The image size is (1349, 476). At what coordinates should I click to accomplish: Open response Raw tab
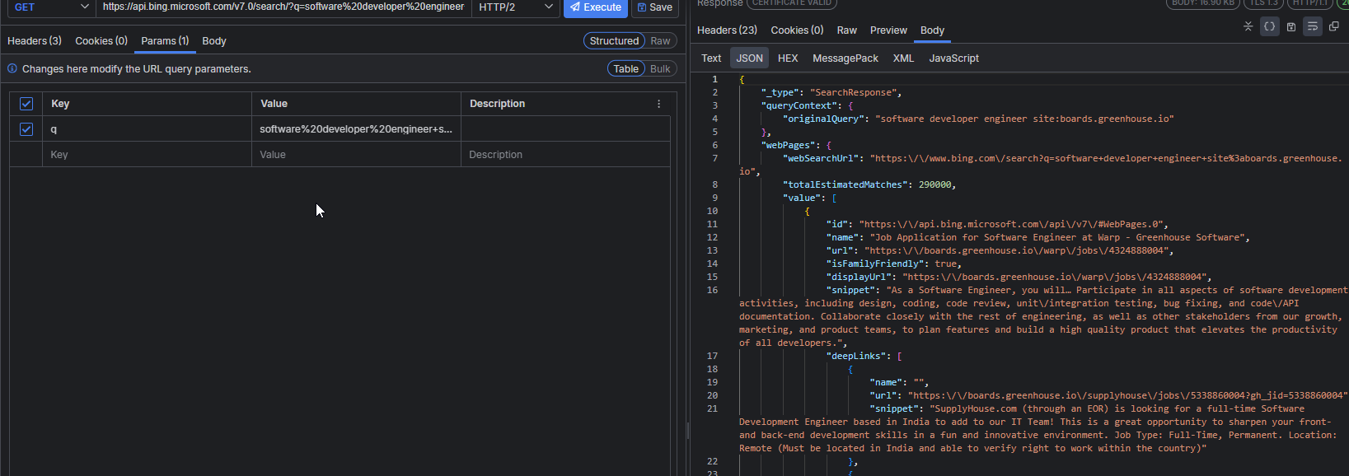pyautogui.click(x=846, y=30)
